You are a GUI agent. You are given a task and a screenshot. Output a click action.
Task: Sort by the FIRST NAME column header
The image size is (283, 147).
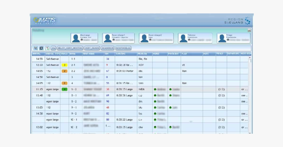pyautogui.click(x=93, y=54)
